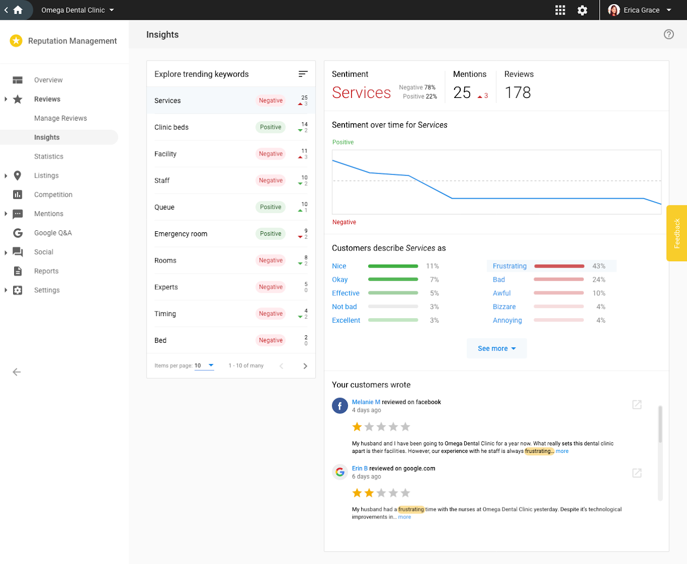The image size is (687, 564).
Task: Expand the See more descriptors list
Action: coord(497,348)
